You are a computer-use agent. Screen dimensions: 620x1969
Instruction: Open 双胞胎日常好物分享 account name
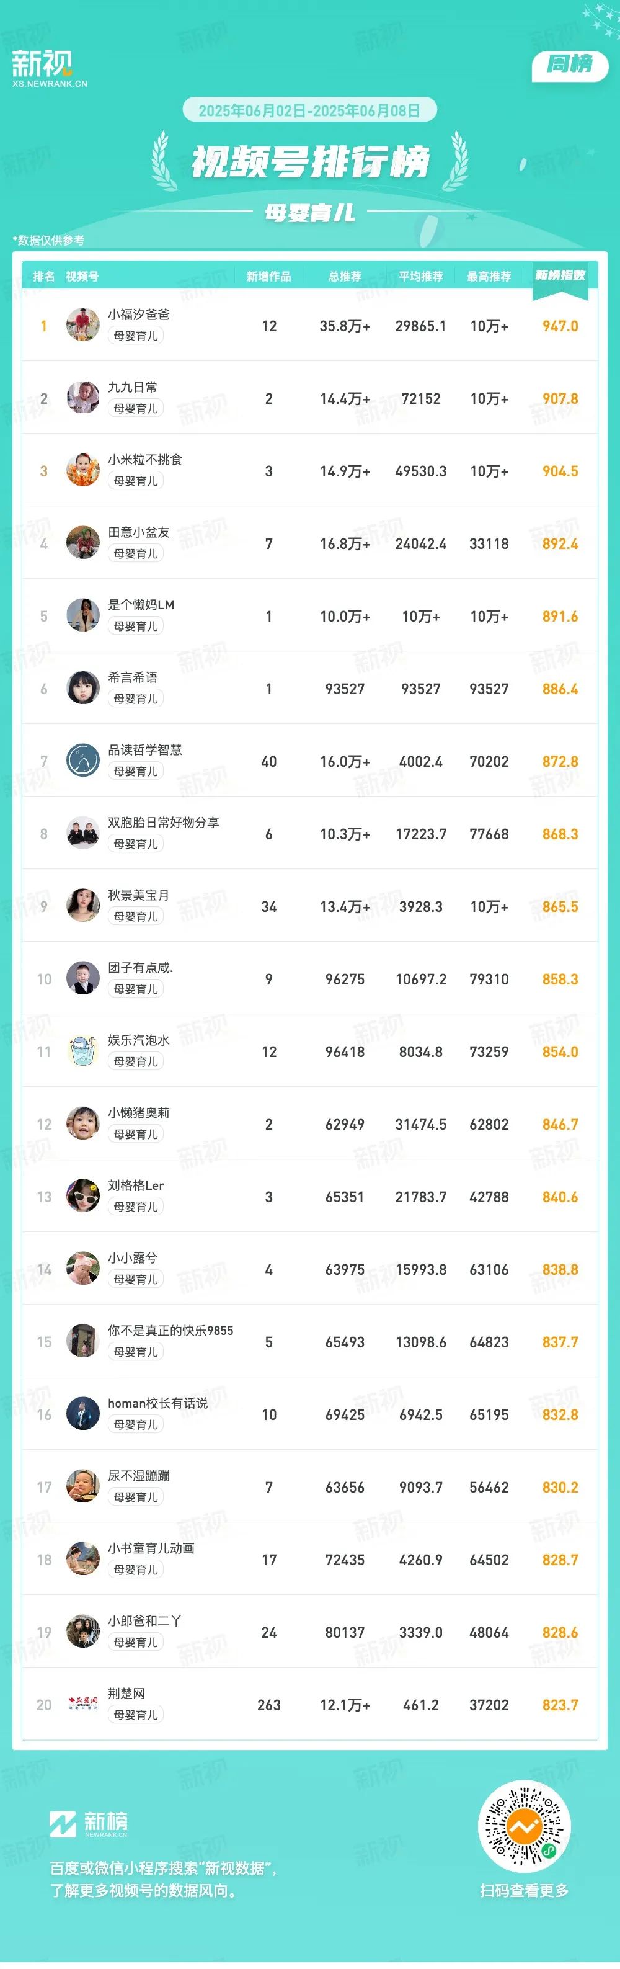[x=164, y=823]
